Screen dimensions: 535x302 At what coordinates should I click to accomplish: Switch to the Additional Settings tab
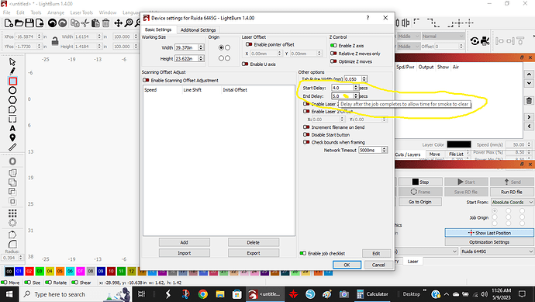(x=198, y=30)
